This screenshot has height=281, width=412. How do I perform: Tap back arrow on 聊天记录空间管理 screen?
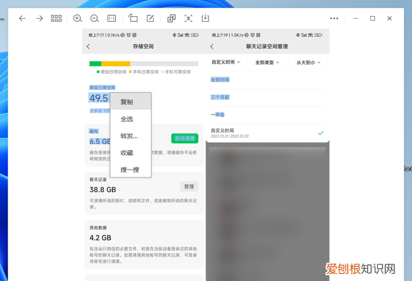point(212,46)
